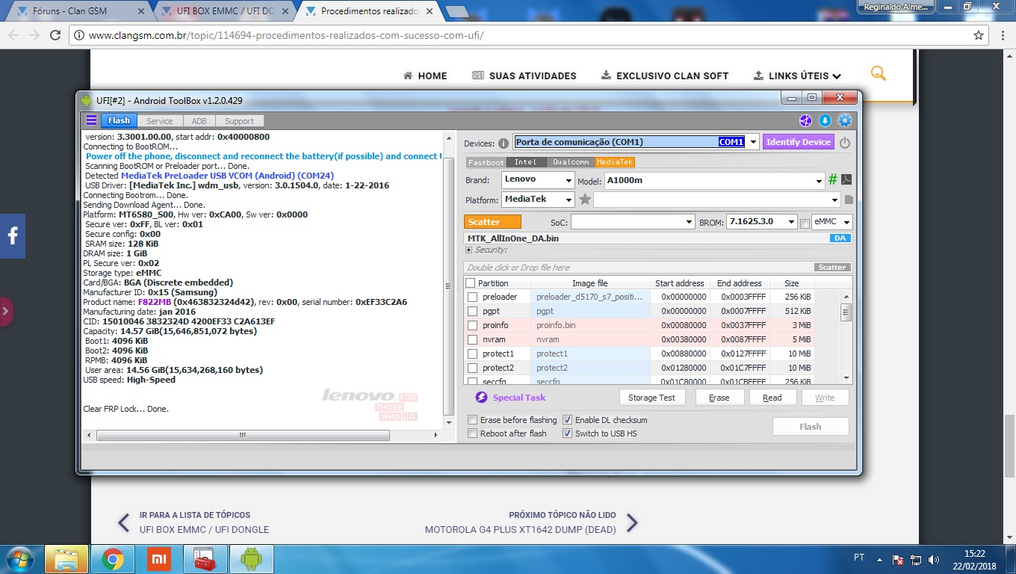
Task: Bookmark page with the star icon
Action: pyautogui.click(x=979, y=35)
